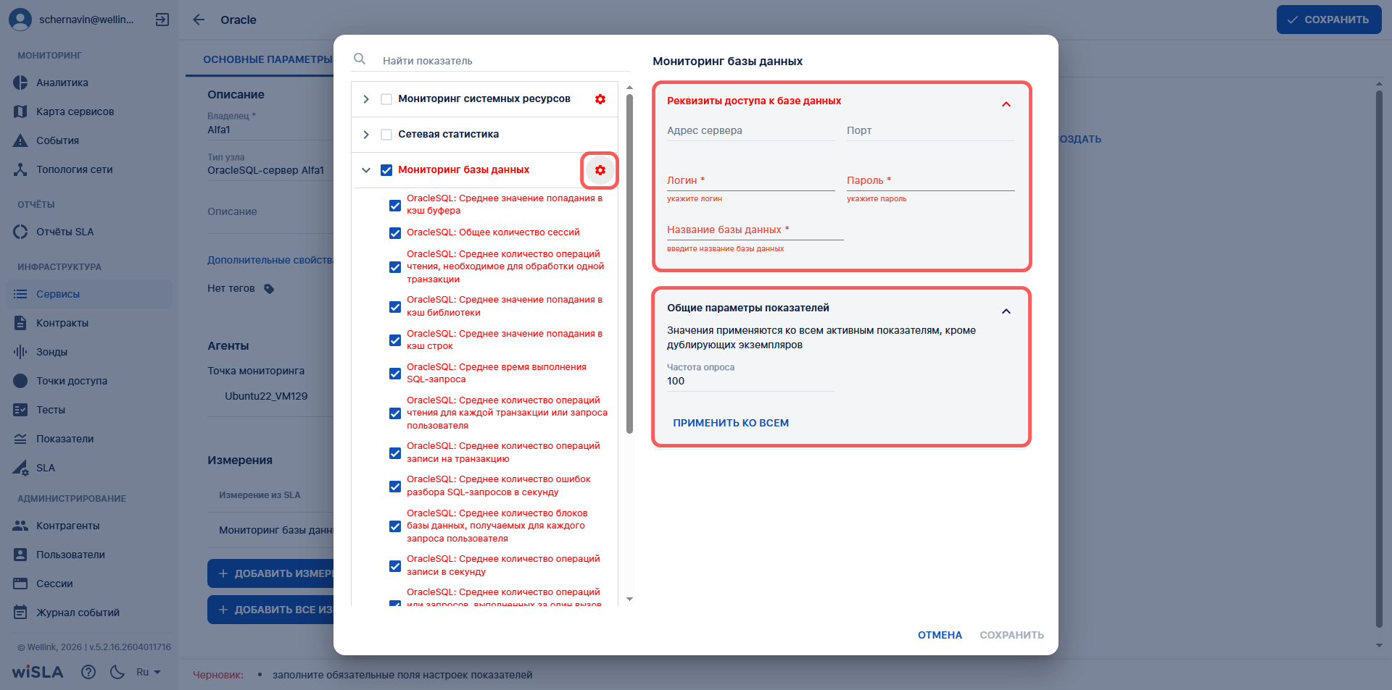Image resolution: width=1392 pixels, height=690 pixels.
Task: Toggle dark mode moon icon
Action: [117, 672]
